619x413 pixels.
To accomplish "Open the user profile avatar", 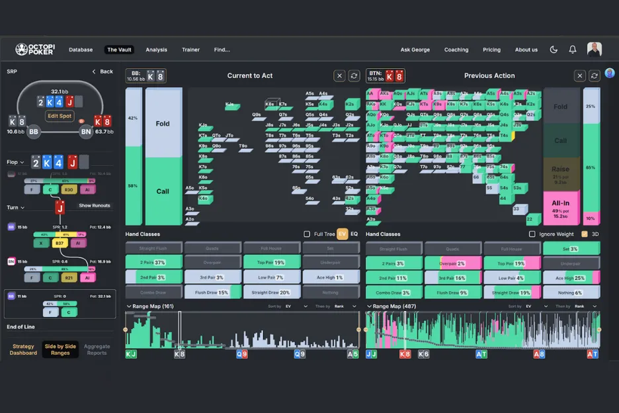I will [x=595, y=50].
